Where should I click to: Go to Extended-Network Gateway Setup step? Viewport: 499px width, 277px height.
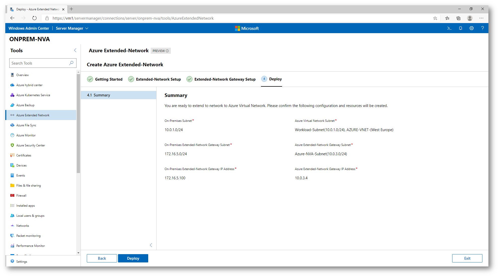pos(221,79)
